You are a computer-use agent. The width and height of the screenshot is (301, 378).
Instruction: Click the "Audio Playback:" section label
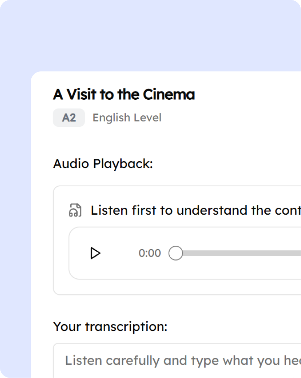pyautogui.click(x=103, y=164)
